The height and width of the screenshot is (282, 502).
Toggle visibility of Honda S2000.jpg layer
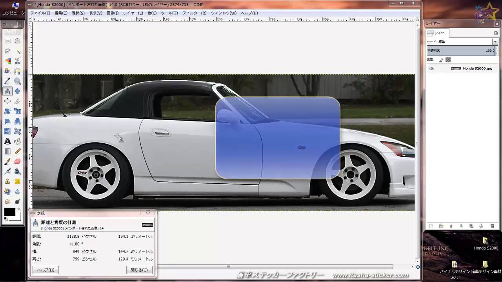click(x=432, y=69)
